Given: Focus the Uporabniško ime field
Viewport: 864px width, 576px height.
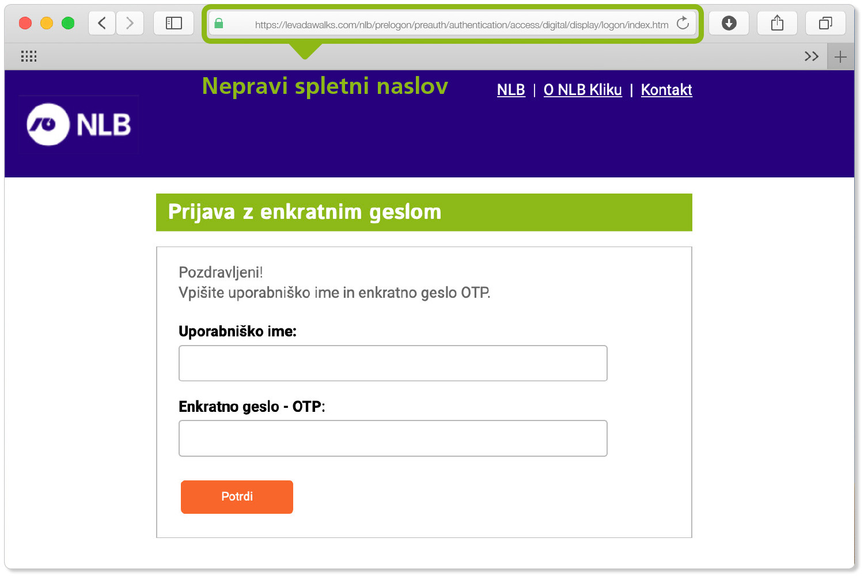Looking at the screenshot, I should click(393, 363).
